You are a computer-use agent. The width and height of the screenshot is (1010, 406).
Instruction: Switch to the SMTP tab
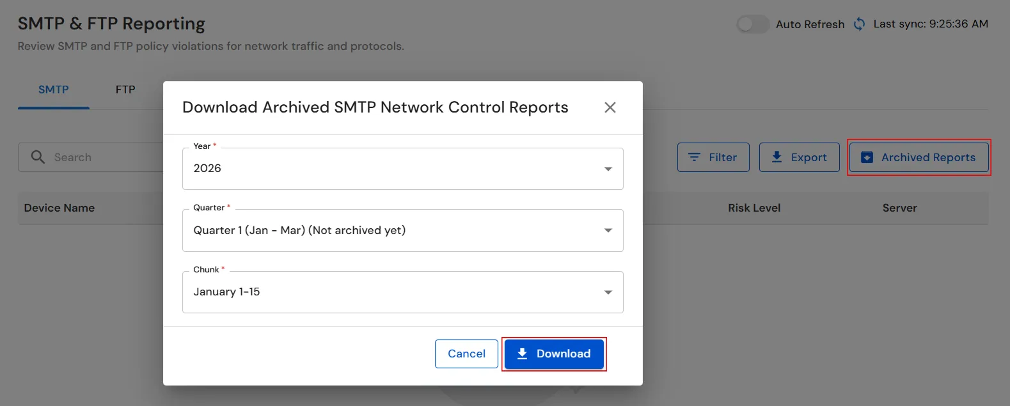[x=54, y=90]
